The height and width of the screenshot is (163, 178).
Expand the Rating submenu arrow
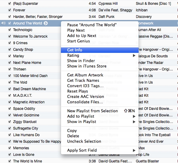(x=134, y=55)
